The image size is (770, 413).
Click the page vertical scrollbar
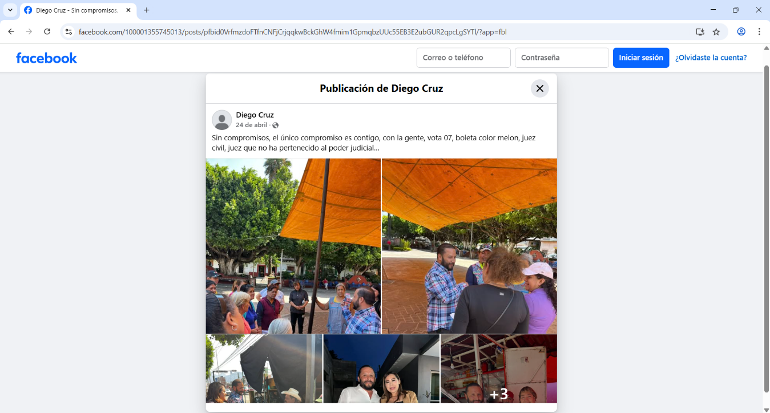click(x=766, y=228)
